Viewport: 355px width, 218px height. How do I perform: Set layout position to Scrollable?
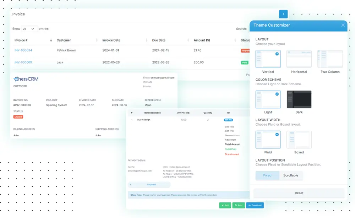click(x=291, y=175)
